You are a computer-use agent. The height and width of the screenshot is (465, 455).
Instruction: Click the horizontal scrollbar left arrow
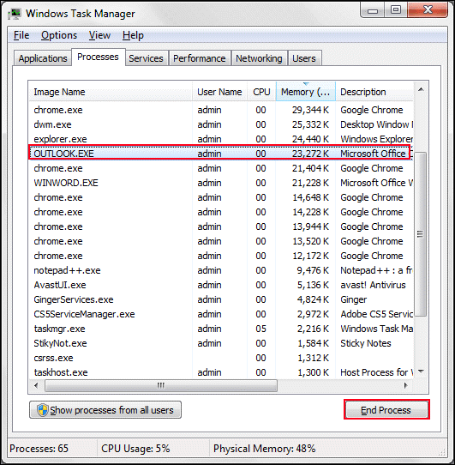36,385
